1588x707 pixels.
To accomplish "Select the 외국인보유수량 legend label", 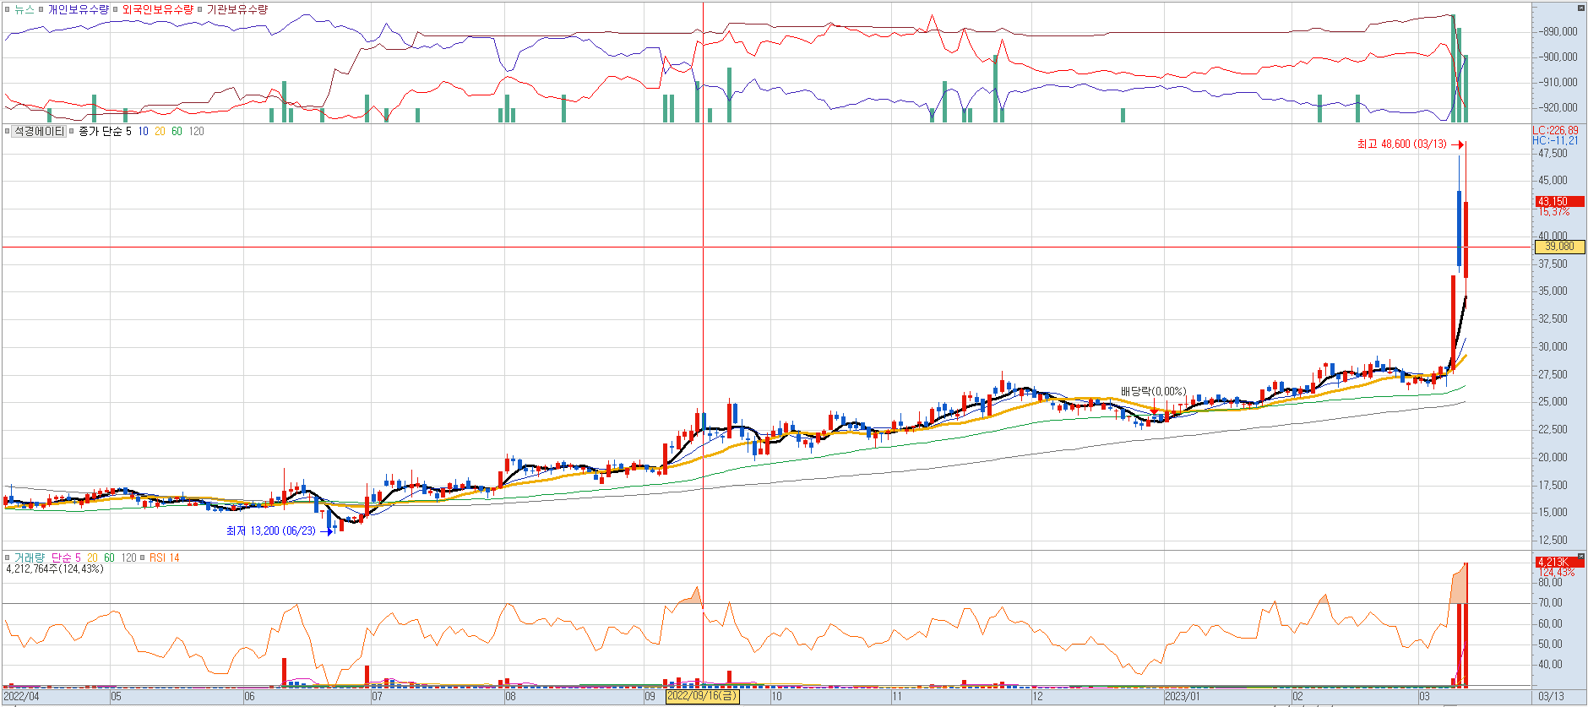I will pyautogui.click(x=157, y=10).
